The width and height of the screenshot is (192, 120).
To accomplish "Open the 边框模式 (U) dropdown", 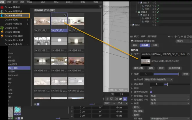I will coord(170,96).
